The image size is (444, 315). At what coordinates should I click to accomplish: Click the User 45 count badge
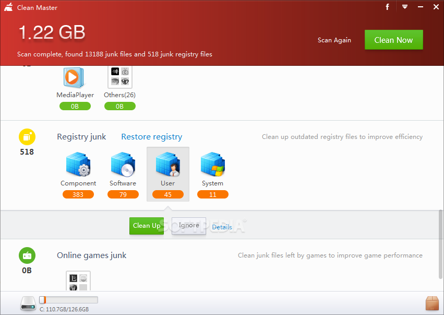[x=168, y=194]
